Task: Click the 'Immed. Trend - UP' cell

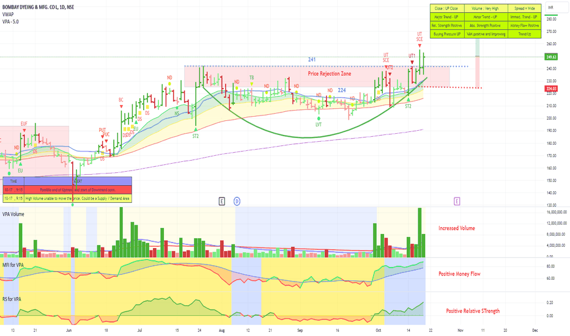Action: point(524,17)
